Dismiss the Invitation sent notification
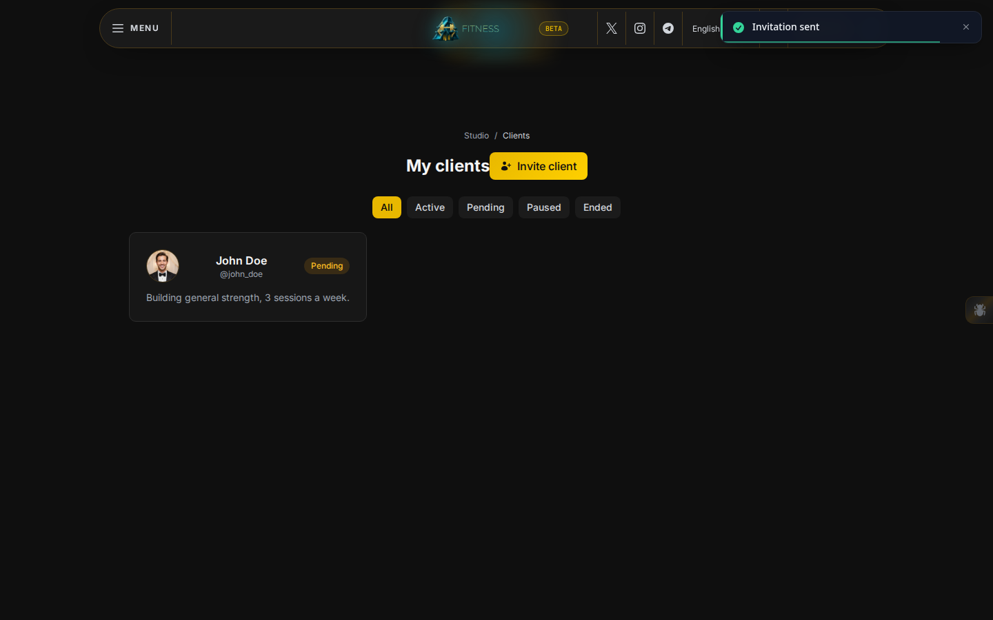Viewport: 993px width, 620px height. coord(966,27)
